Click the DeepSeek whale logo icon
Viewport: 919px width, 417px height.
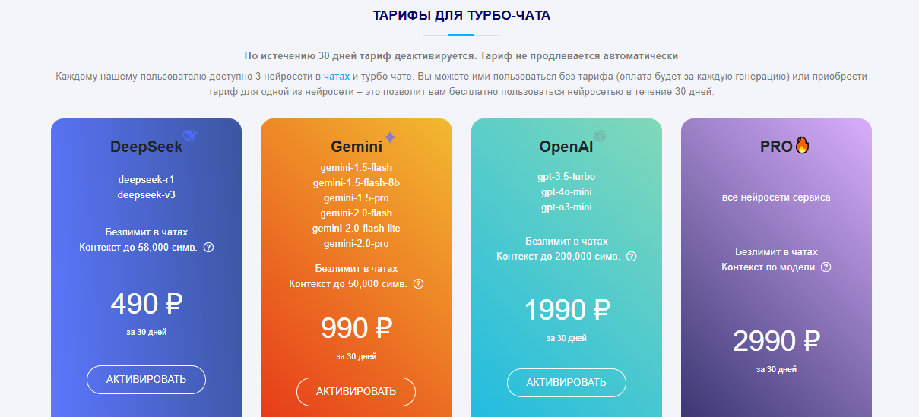click(x=191, y=136)
